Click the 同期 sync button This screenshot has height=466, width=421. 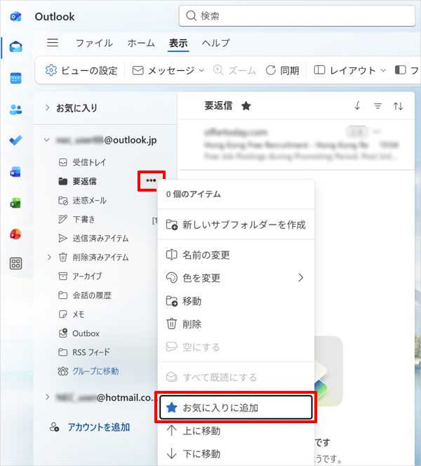282,71
